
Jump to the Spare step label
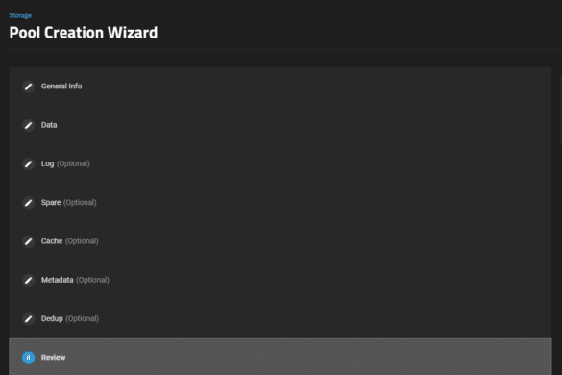point(51,202)
